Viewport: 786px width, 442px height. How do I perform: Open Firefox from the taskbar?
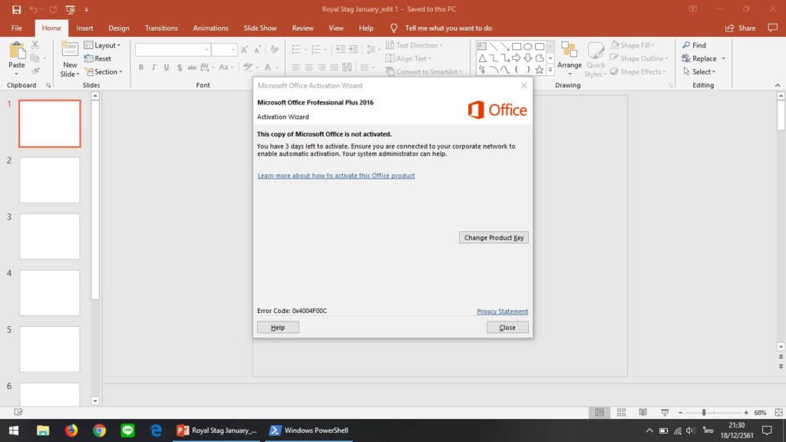coord(71,430)
